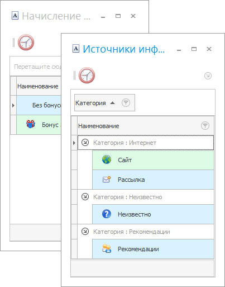The image size is (225, 287).
Task: Click the app icon in Начисление title bar
Action: tap(15, 16)
